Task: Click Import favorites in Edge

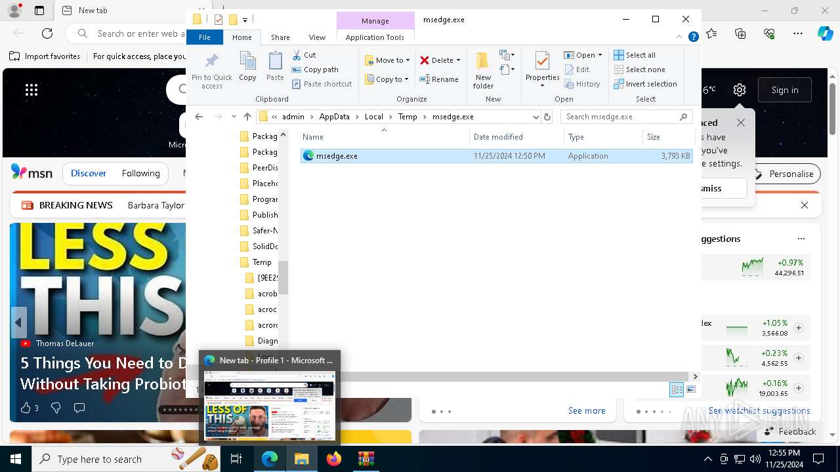Action: (45, 56)
